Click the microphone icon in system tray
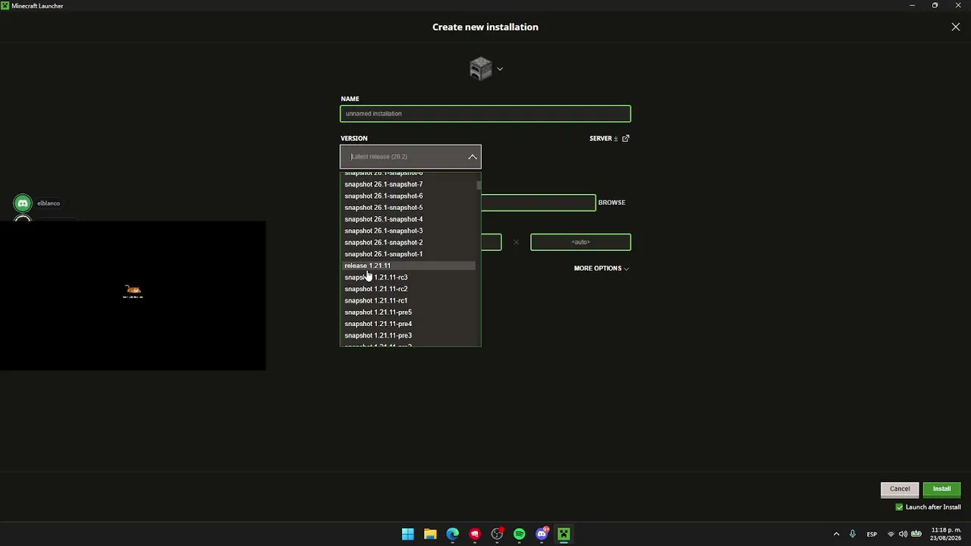The height and width of the screenshot is (546, 971). pyautogui.click(x=853, y=535)
